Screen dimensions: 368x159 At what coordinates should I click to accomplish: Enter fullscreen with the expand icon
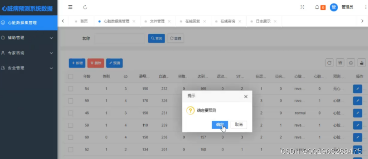tap(302, 7)
